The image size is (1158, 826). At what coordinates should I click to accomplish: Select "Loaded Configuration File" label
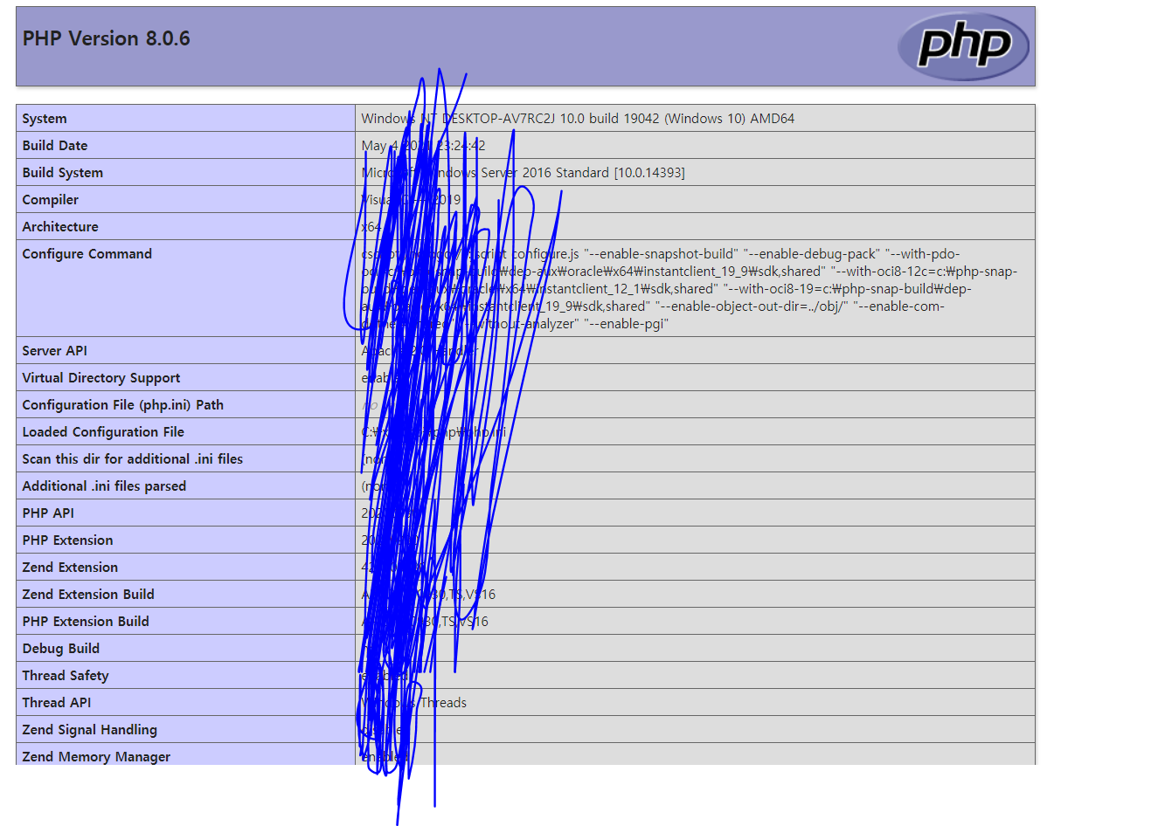(103, 432)
